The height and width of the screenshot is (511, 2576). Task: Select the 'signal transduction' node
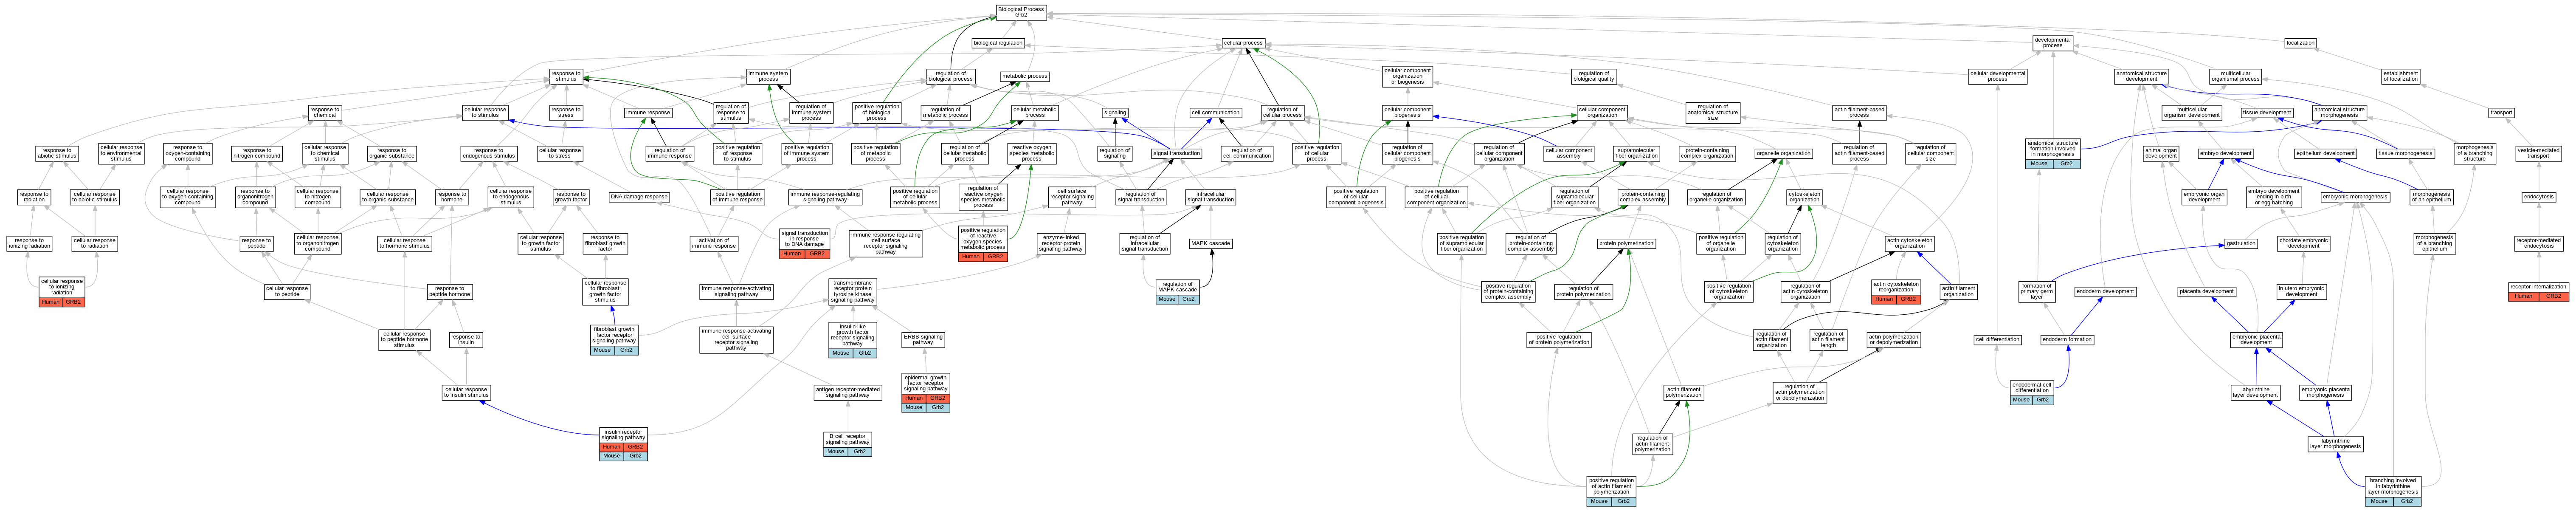(x=1177, y=154)
